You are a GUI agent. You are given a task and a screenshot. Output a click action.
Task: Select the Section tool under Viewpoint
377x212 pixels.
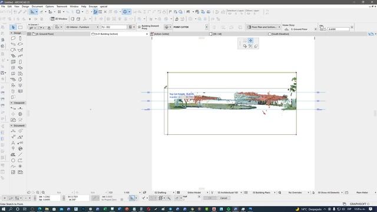point(13,108)
